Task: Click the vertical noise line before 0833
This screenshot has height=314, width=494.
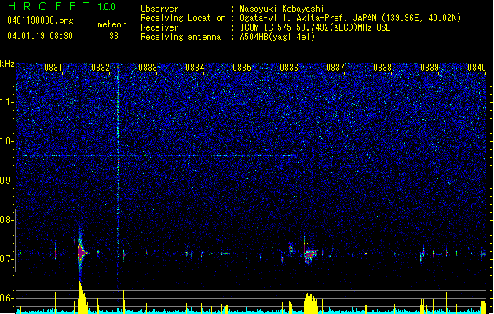Action: pyautogui.click(x=118, y=175)
